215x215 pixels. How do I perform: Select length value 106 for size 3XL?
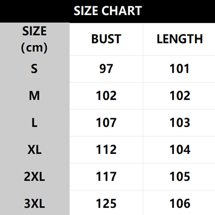point(180,204)
